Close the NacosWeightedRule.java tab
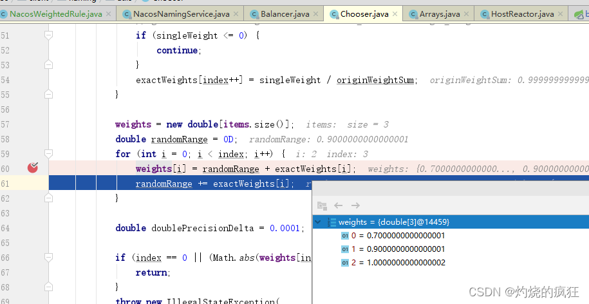The width and height of the screenshot is (589, 304). 108,14
